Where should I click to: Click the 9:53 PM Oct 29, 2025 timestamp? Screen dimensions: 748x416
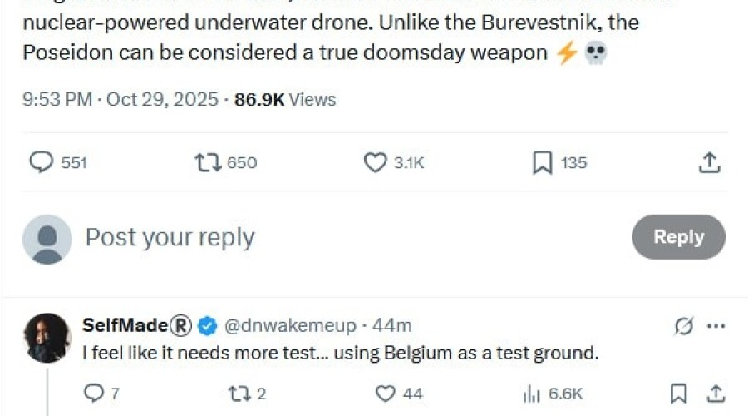(121, 100)
